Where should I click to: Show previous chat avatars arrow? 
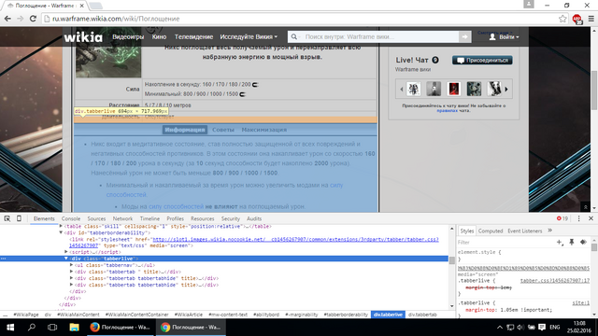[401, 90]
